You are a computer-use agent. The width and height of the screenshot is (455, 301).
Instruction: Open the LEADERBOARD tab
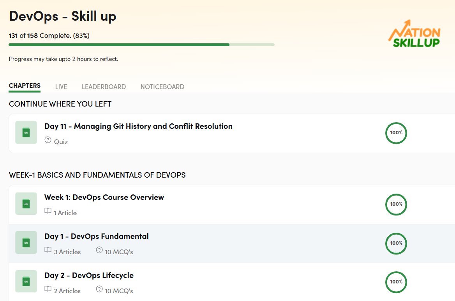coord(104,87)
